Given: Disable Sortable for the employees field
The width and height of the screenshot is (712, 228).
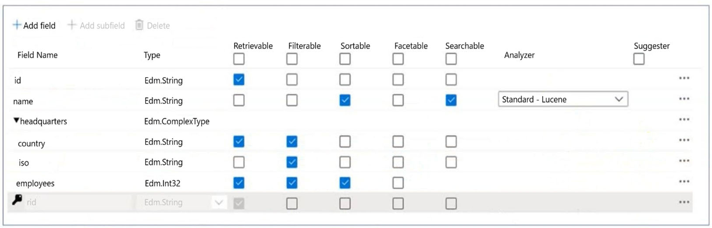Looking at the screenshot, I should coord(345,183).
